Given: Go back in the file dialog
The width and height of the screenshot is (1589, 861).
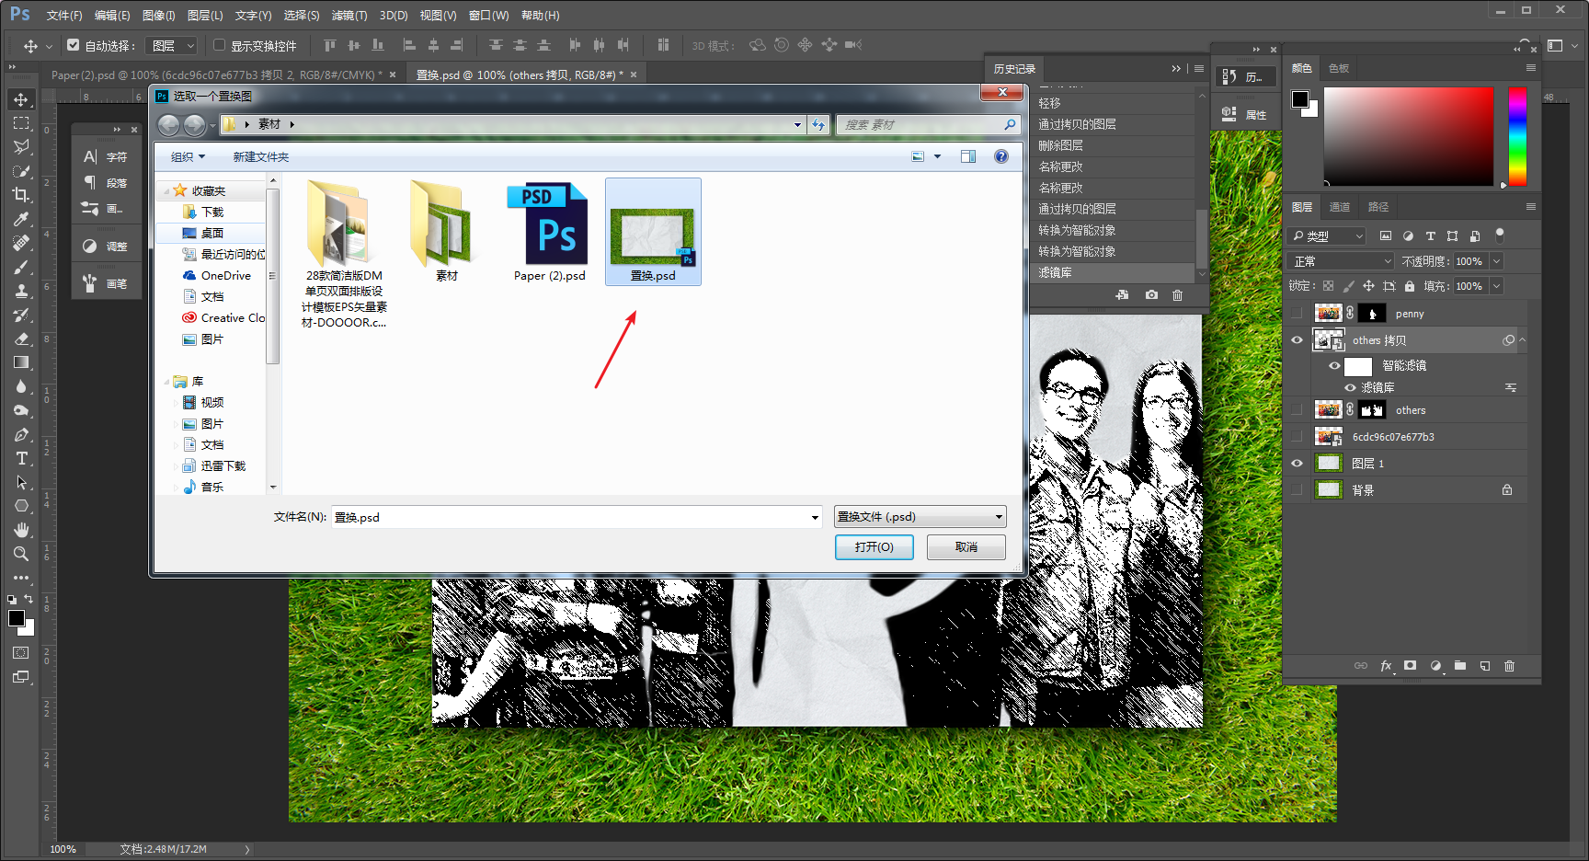Looking at the screenshot, I should click(168, 125).
